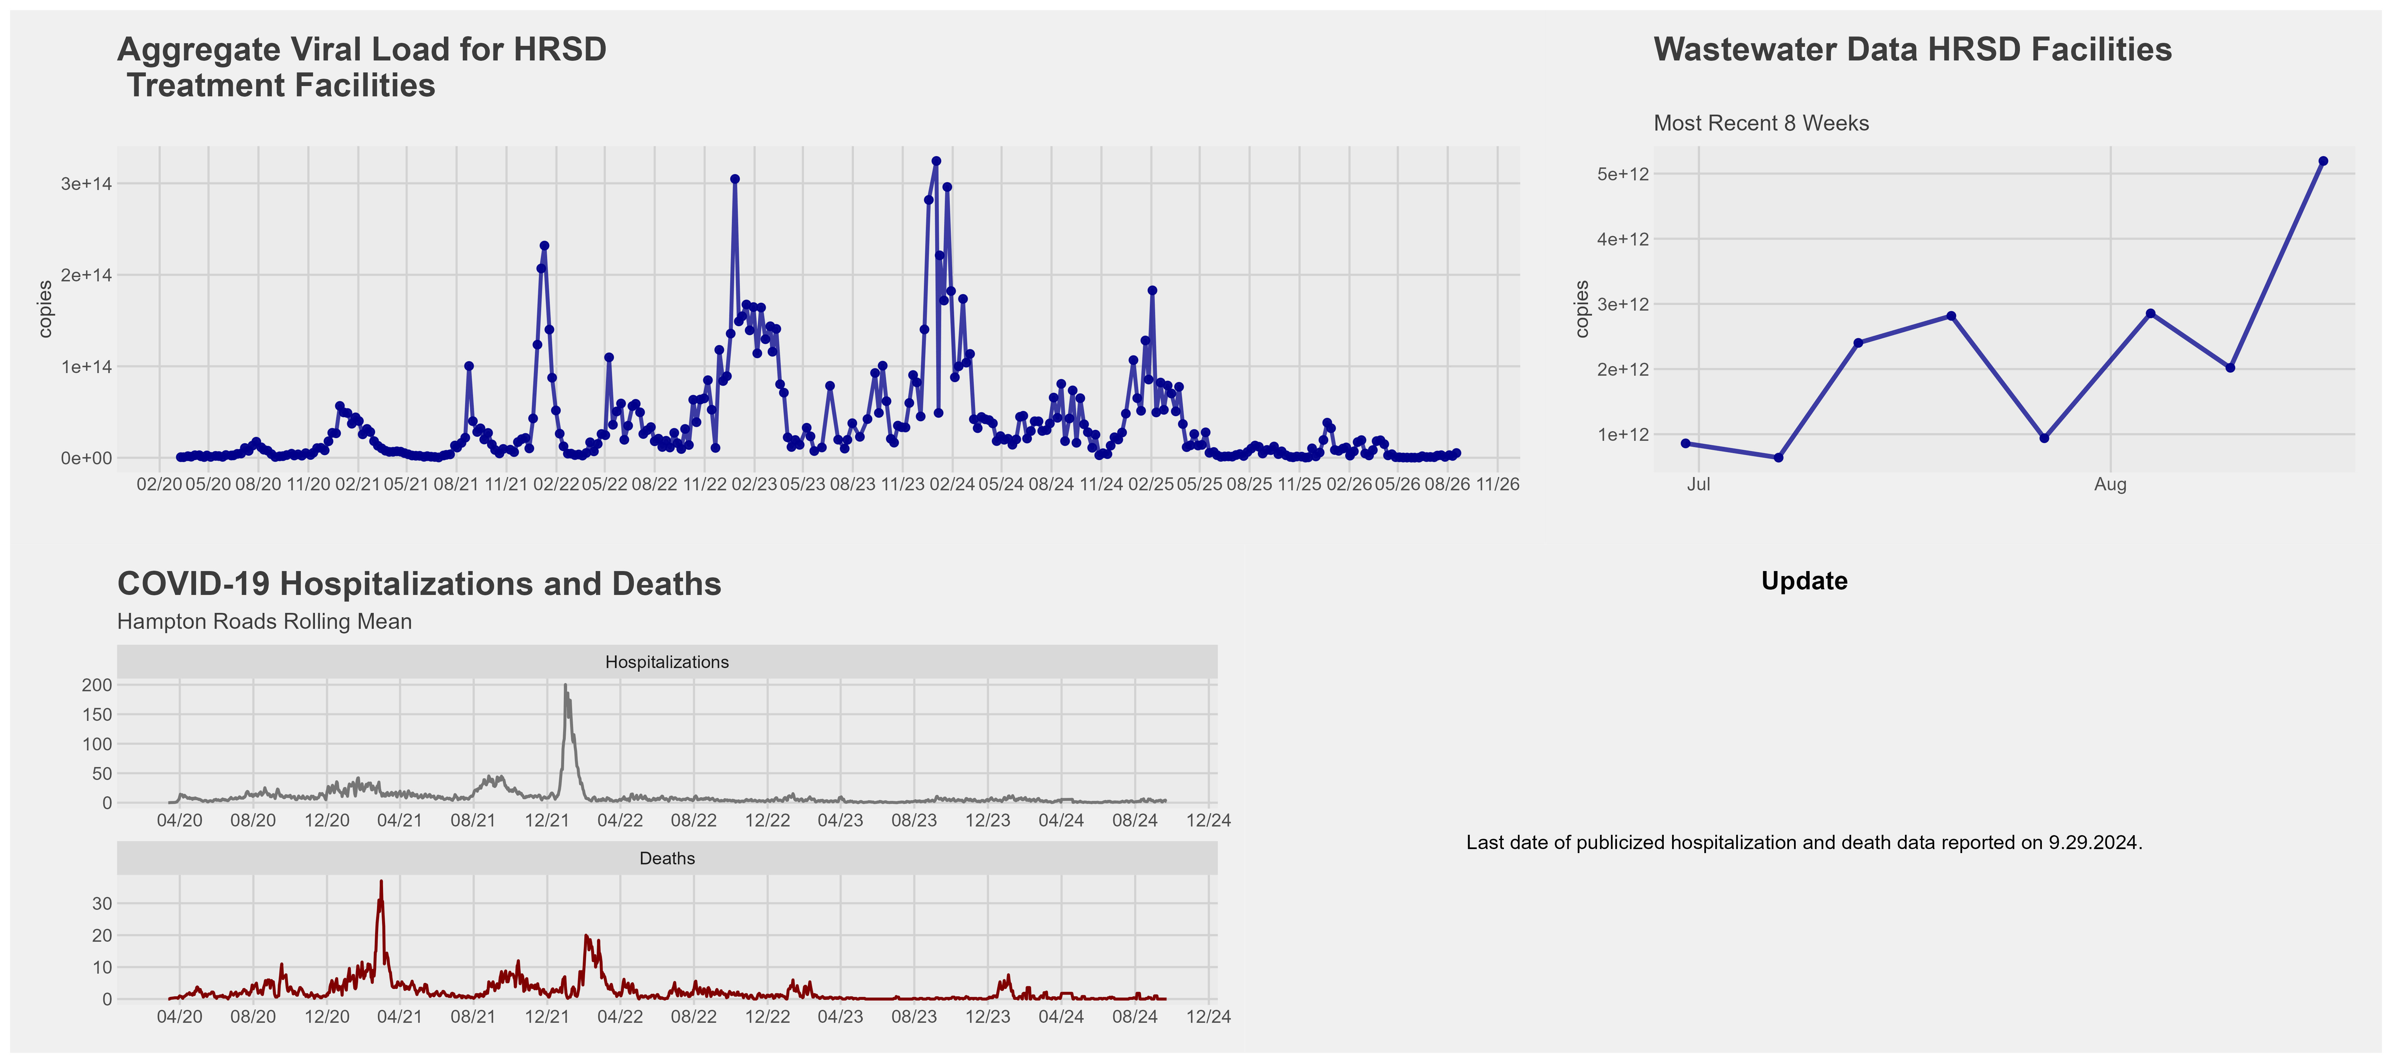Viewport: 2392px width, 1063px height.
Task: Click the "Last date of publicized hospitalization" note
Action: 1804,843
